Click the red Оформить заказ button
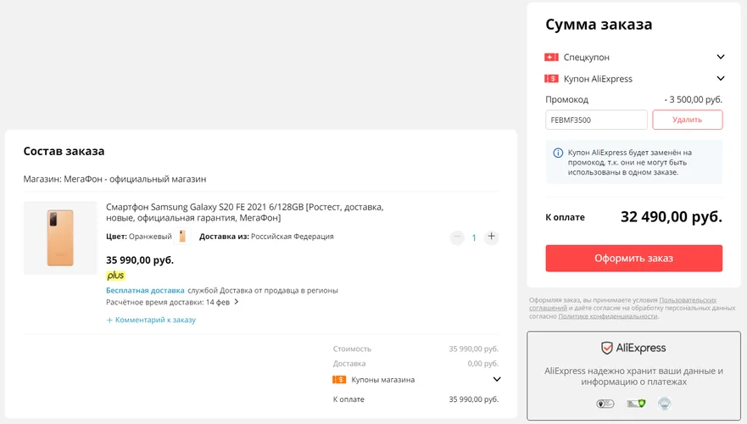 pos(633,258)
